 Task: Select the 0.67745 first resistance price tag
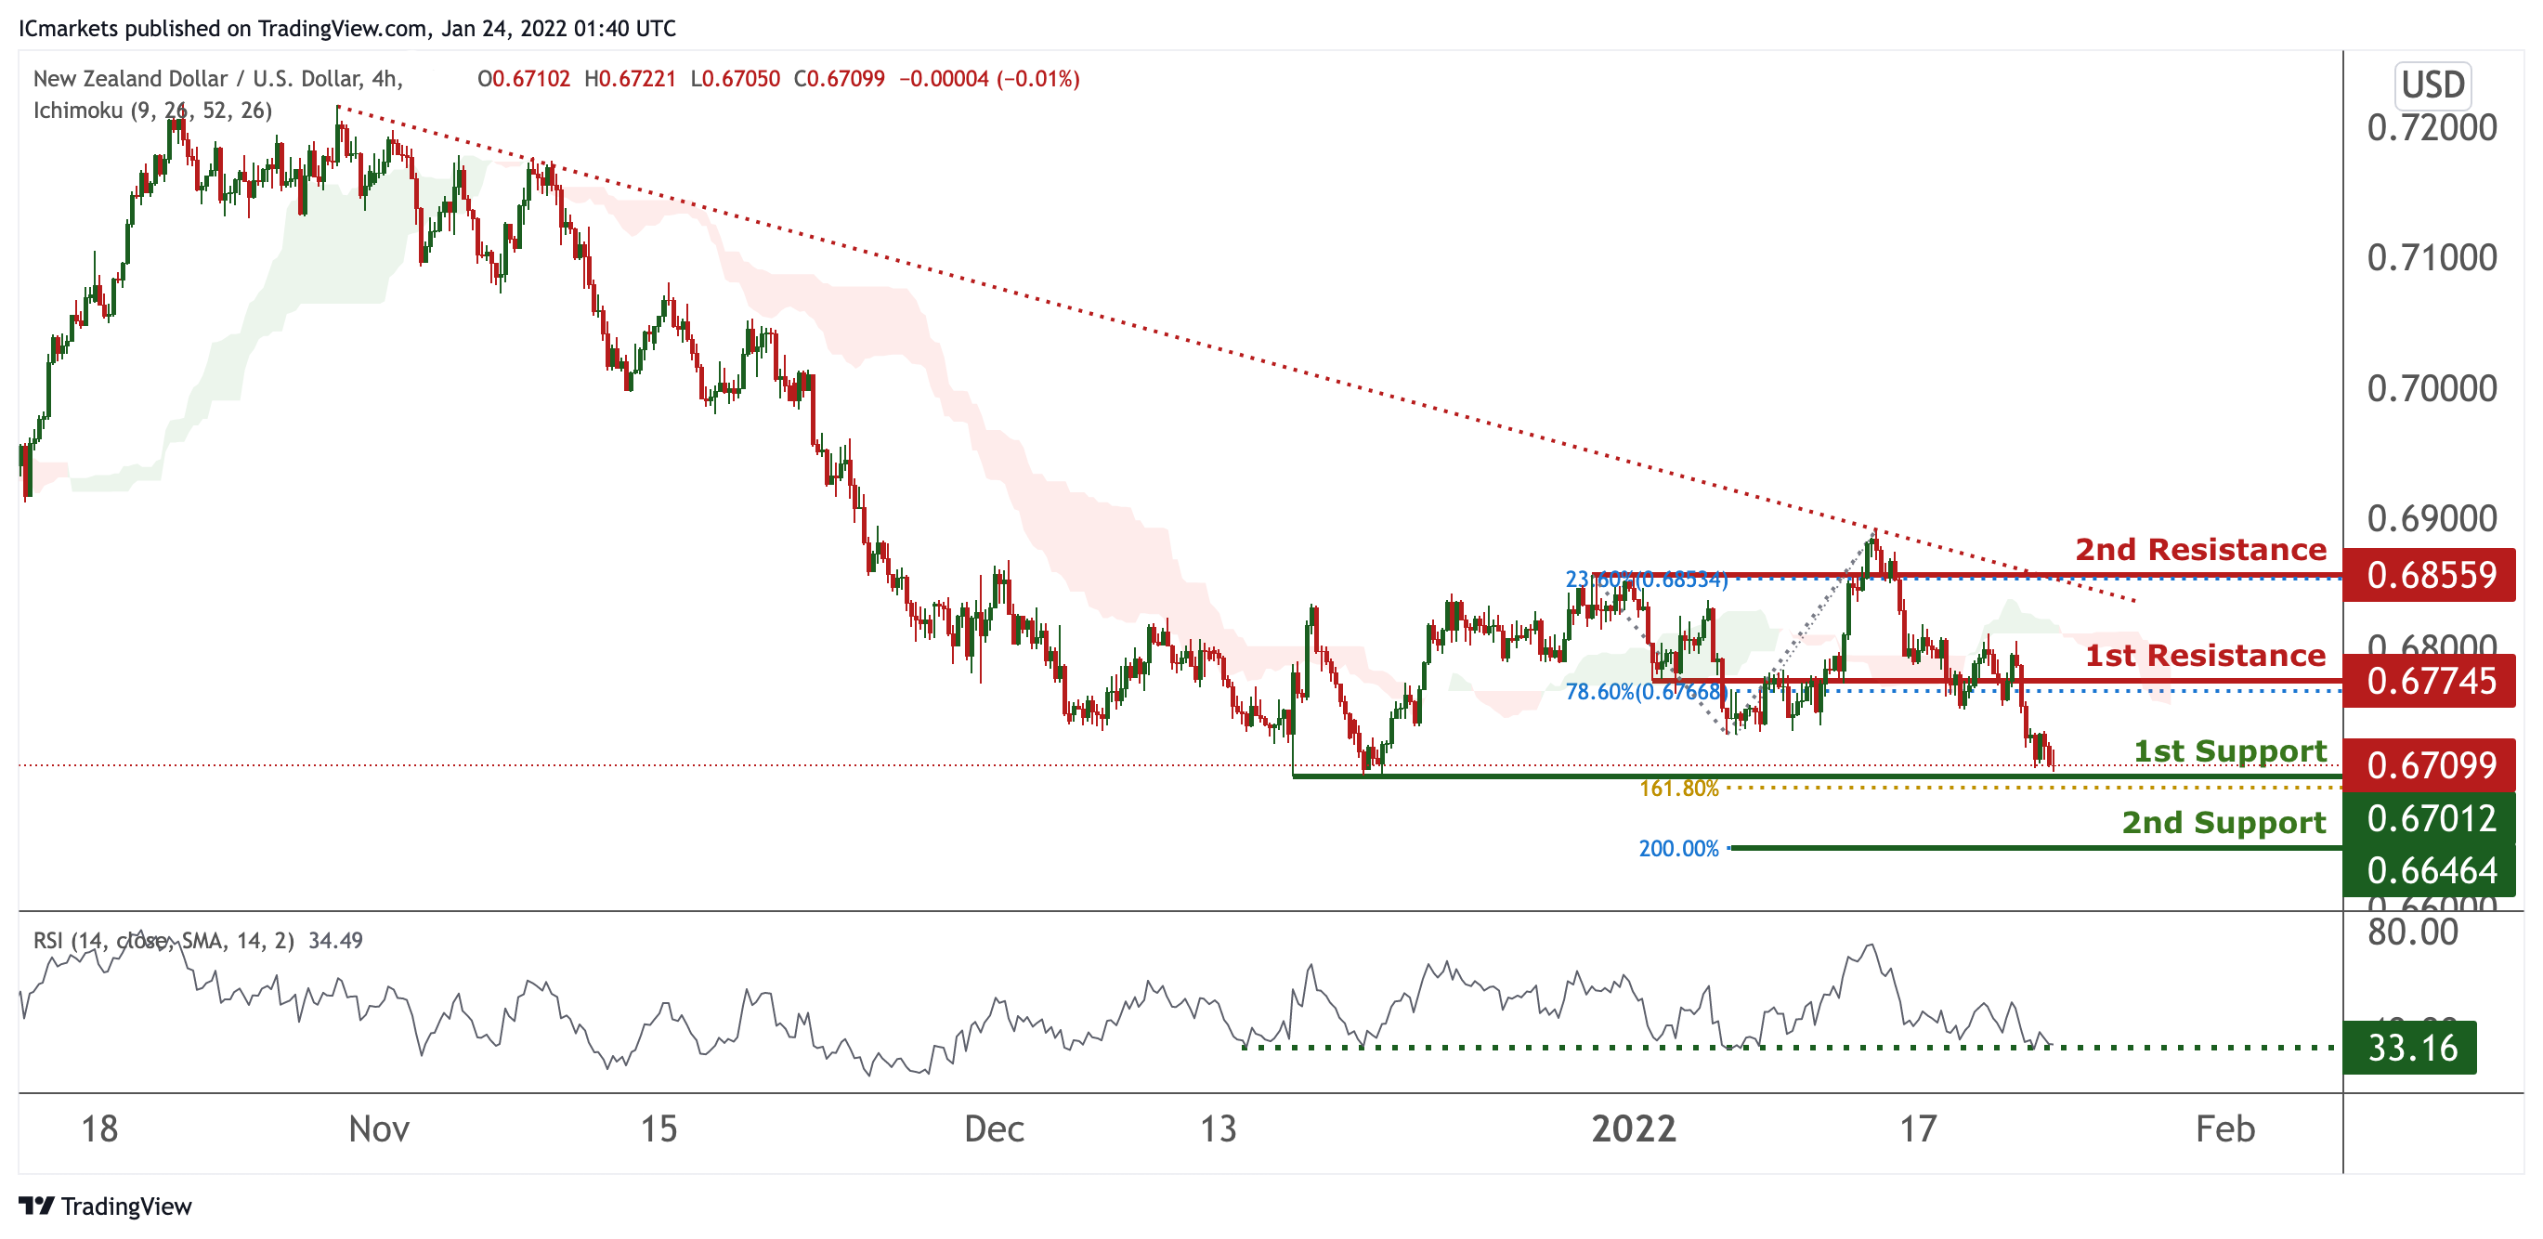coord(2431,680)
